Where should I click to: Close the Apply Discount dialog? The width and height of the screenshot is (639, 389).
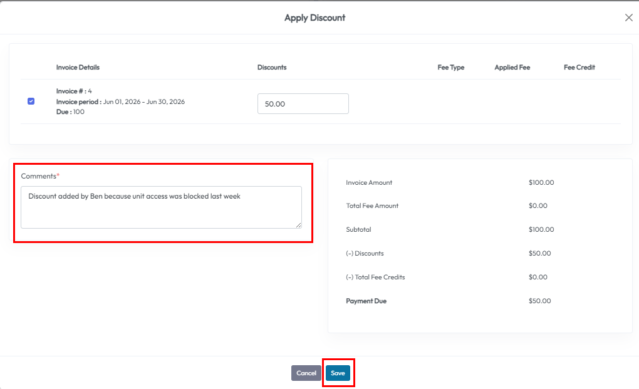[628, 18]
